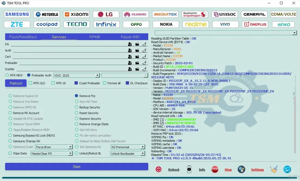Image resolution: width=300 pixels, height=181 pixels.
Task: Open the empty dropdown beside VIVO 2025
Action: coord(125,75)
